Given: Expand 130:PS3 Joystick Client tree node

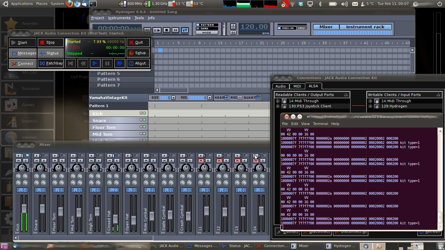Looking at the screenshot, I should (x=278, y=106).
